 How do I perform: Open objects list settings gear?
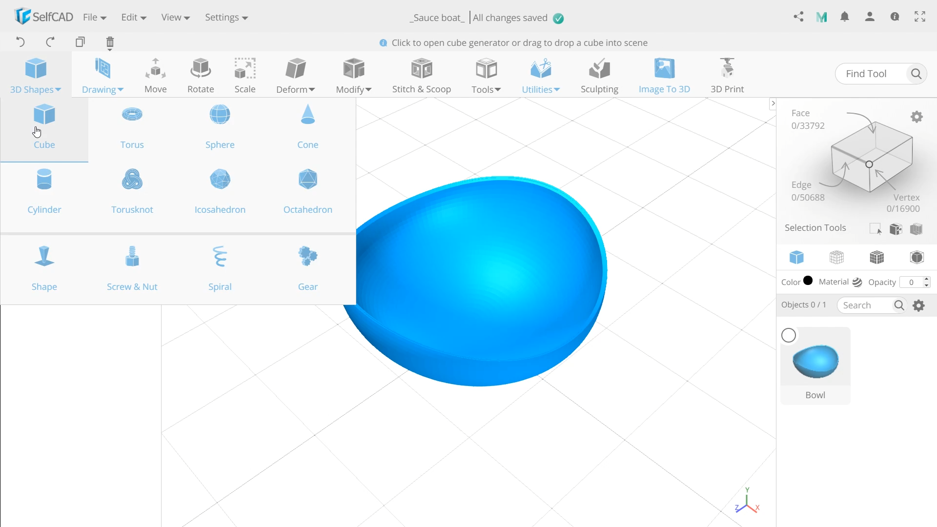[x=918, y=305]
